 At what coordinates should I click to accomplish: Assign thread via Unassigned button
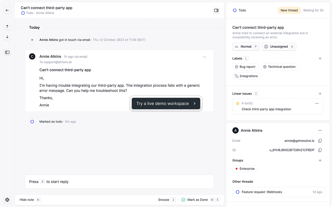[x=279, y=47]
